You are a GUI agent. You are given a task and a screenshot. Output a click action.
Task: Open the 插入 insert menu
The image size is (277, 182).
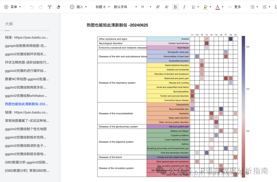tap(78, 7)
